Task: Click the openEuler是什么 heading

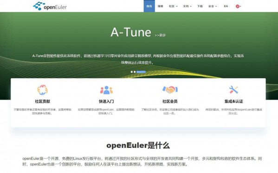Action: 138,146
